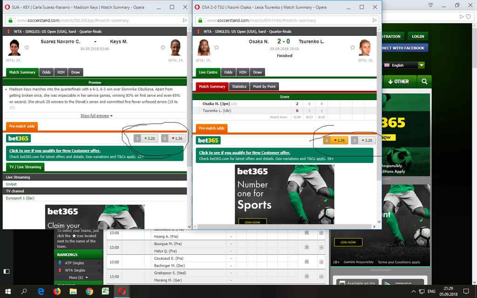Open WTA Singles rankings
Viewport: 477px width, 298px height.
click(75, 271)
